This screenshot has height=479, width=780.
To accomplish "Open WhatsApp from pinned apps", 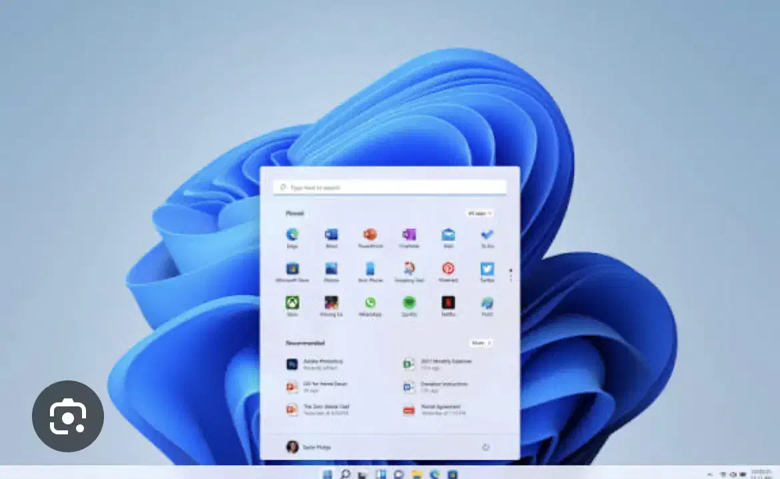I will click(x=370, y=306).
